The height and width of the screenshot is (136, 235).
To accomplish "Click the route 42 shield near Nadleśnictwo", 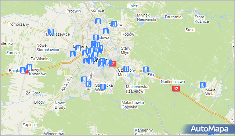I will [176, 89].
